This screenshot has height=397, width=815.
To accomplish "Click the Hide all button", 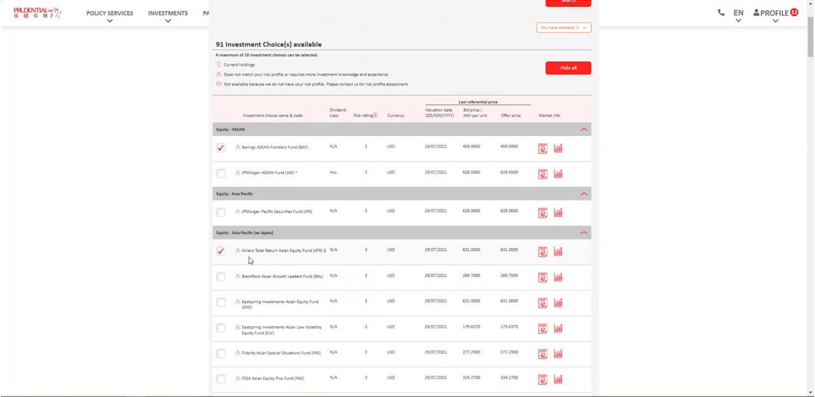I will pyautogui.click(x=568, y=68).
